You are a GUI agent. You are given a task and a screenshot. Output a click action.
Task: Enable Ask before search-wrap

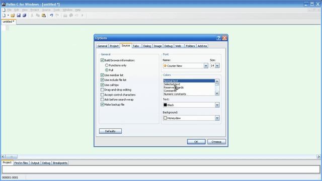[102, 100]
